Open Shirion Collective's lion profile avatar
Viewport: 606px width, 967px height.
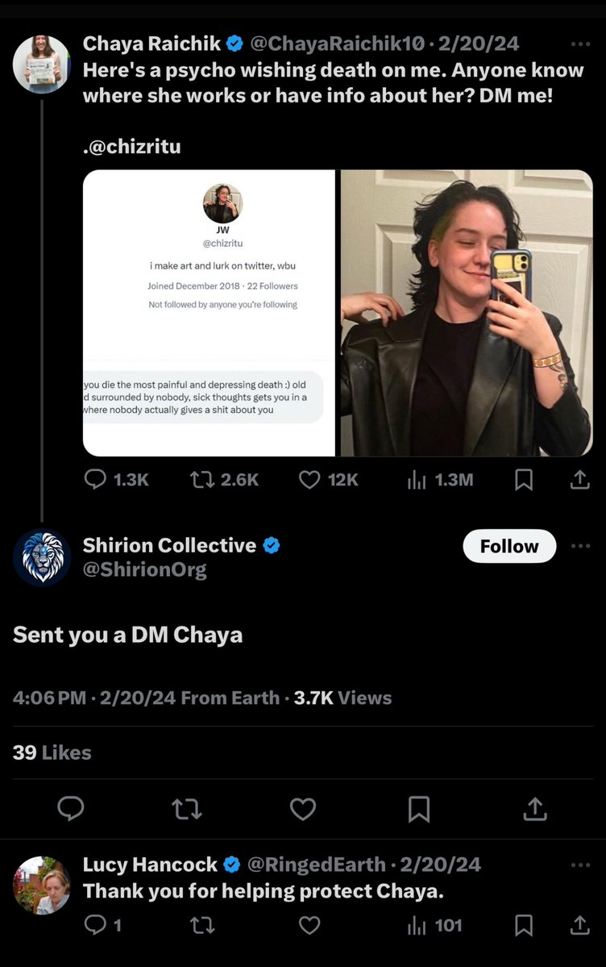(x=42, y=557)
